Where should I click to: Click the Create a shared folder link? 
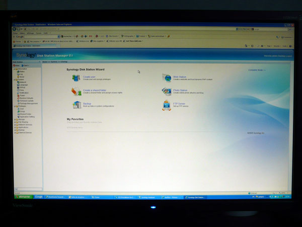pos(95,90)
